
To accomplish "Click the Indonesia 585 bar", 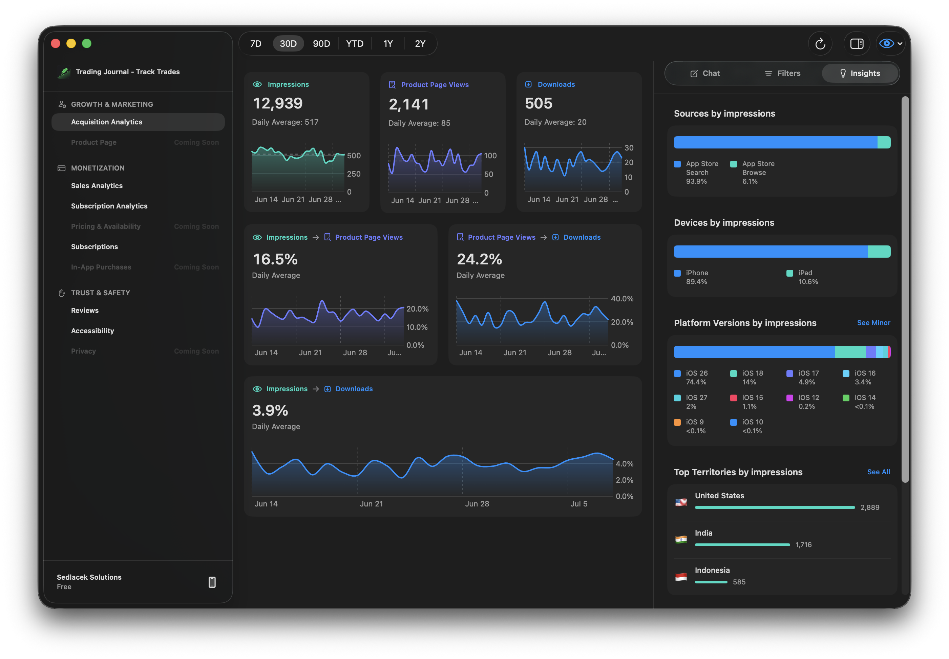I will (711, 582).
